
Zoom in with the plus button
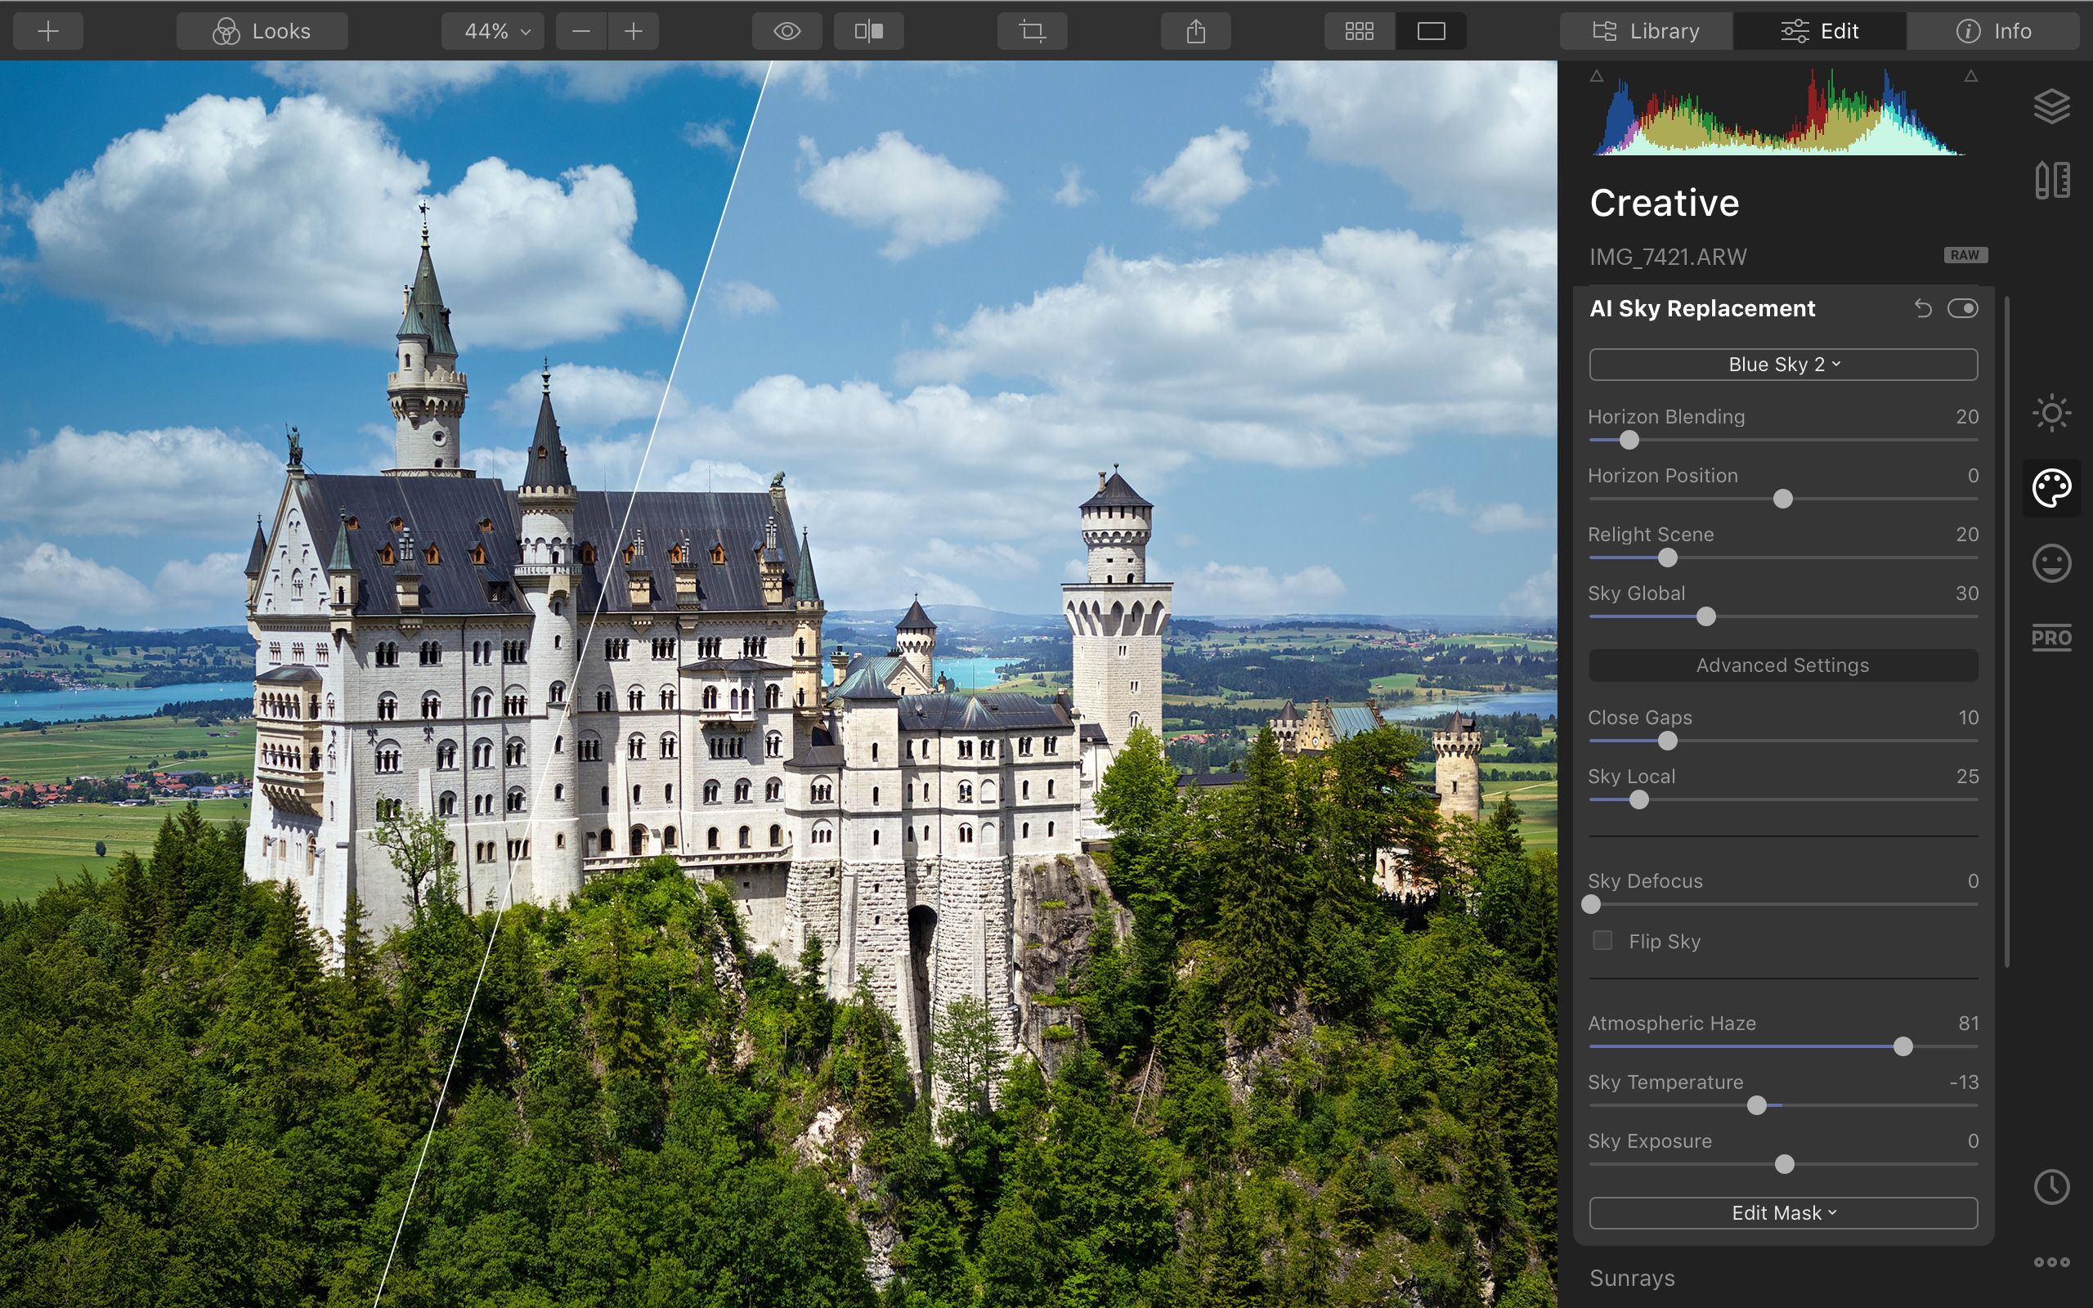pyautogui.click(x=633, y=31)
